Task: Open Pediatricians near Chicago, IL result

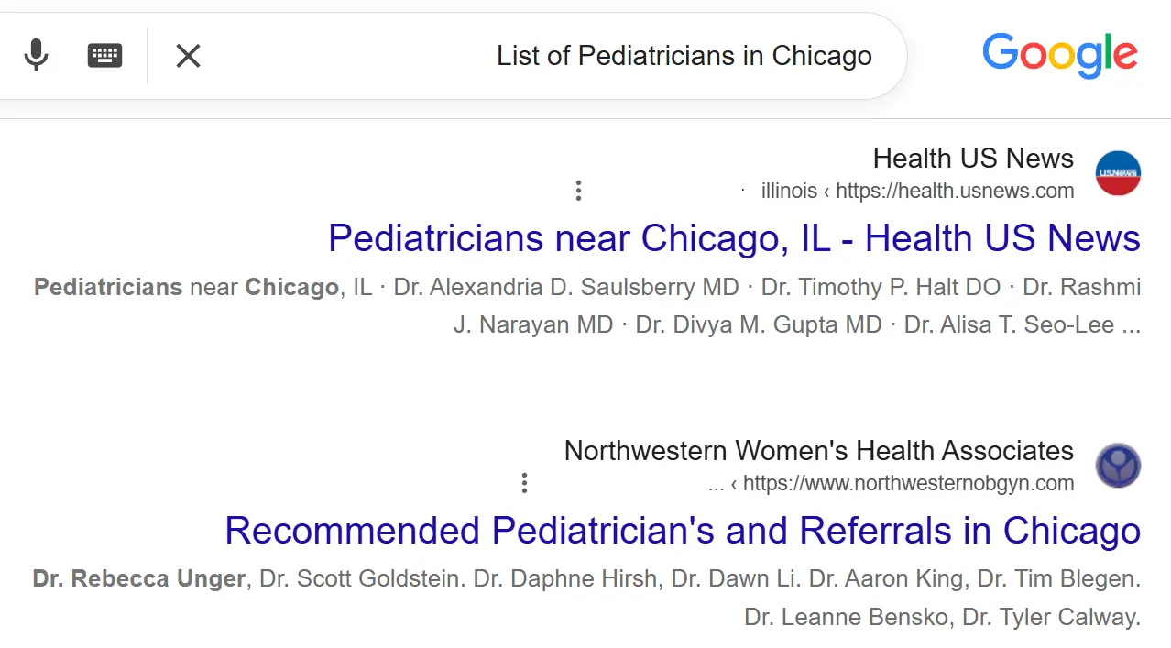Action: coord(734,238)
